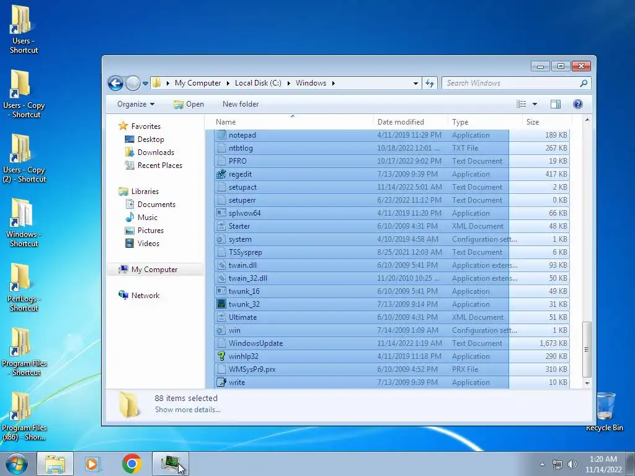Select Libraries in the navigation pane

pos(144,192)
